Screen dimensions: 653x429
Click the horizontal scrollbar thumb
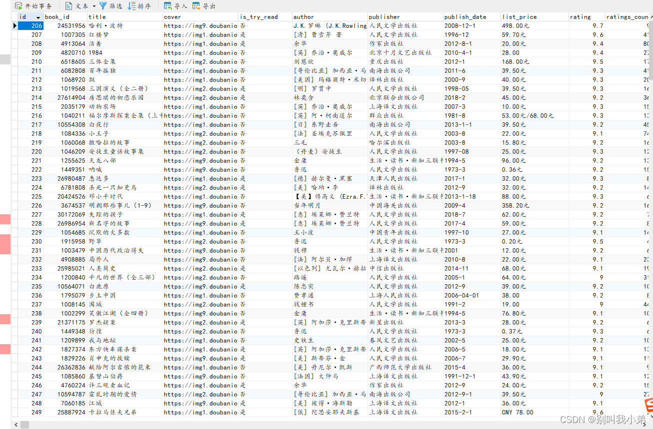[24, 425]
